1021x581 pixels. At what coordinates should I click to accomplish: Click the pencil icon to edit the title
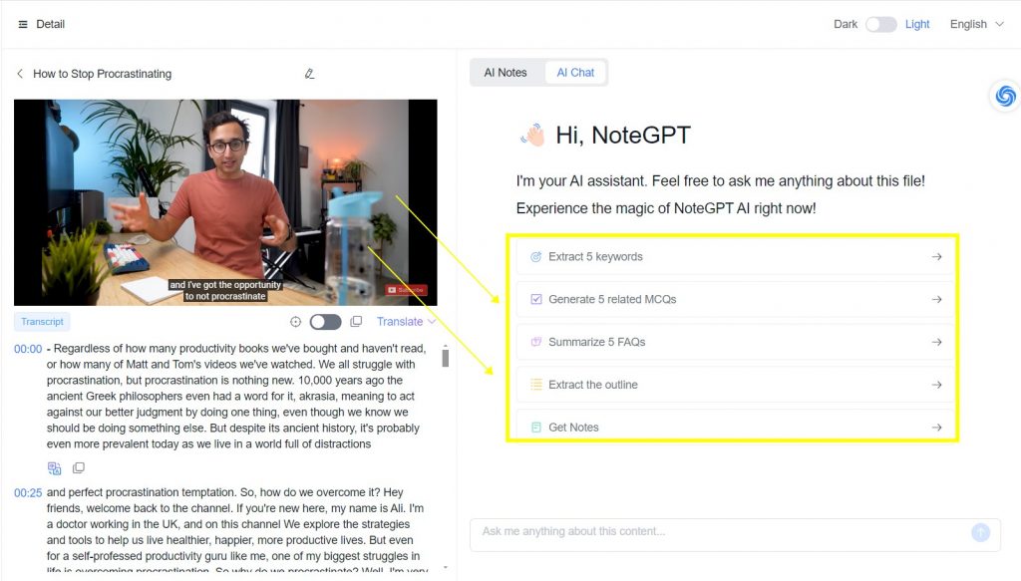(x=309, y=73)
